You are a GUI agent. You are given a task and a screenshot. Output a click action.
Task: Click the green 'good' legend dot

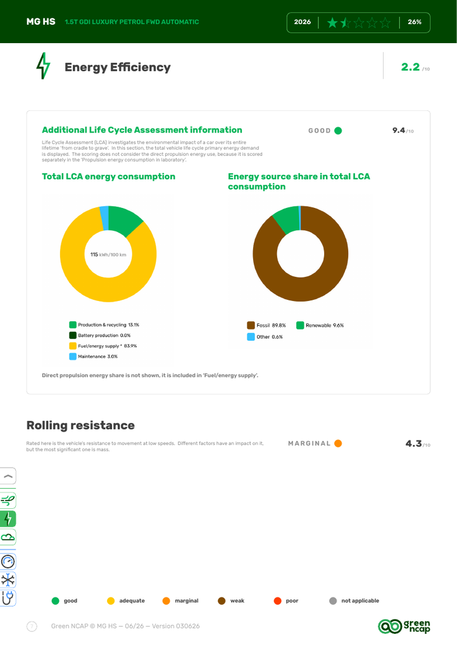point(55,601)
